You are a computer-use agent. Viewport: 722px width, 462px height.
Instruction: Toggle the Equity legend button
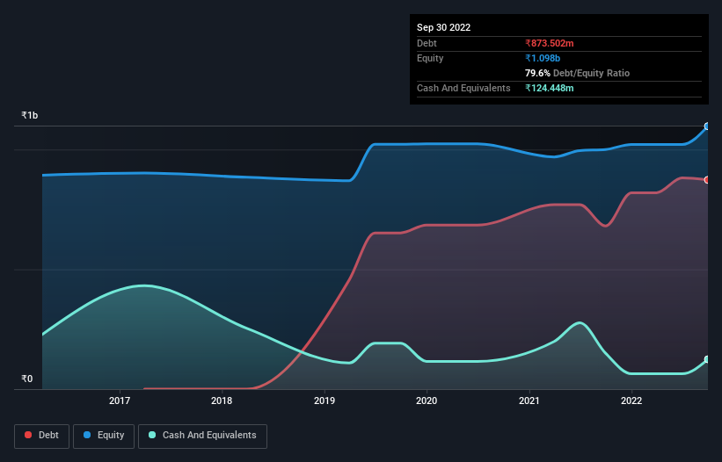pyautogui.click(x=104, y=436)
